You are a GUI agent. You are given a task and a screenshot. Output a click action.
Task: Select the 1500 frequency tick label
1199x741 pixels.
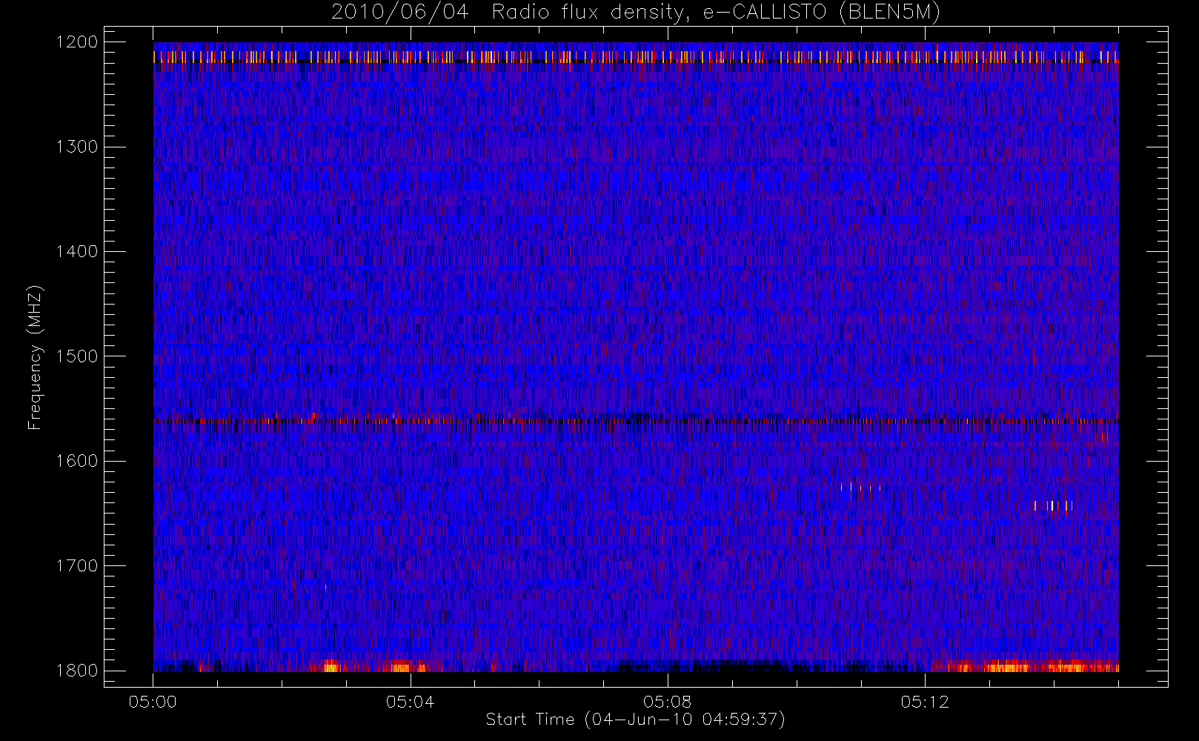[x=78, y=356]
